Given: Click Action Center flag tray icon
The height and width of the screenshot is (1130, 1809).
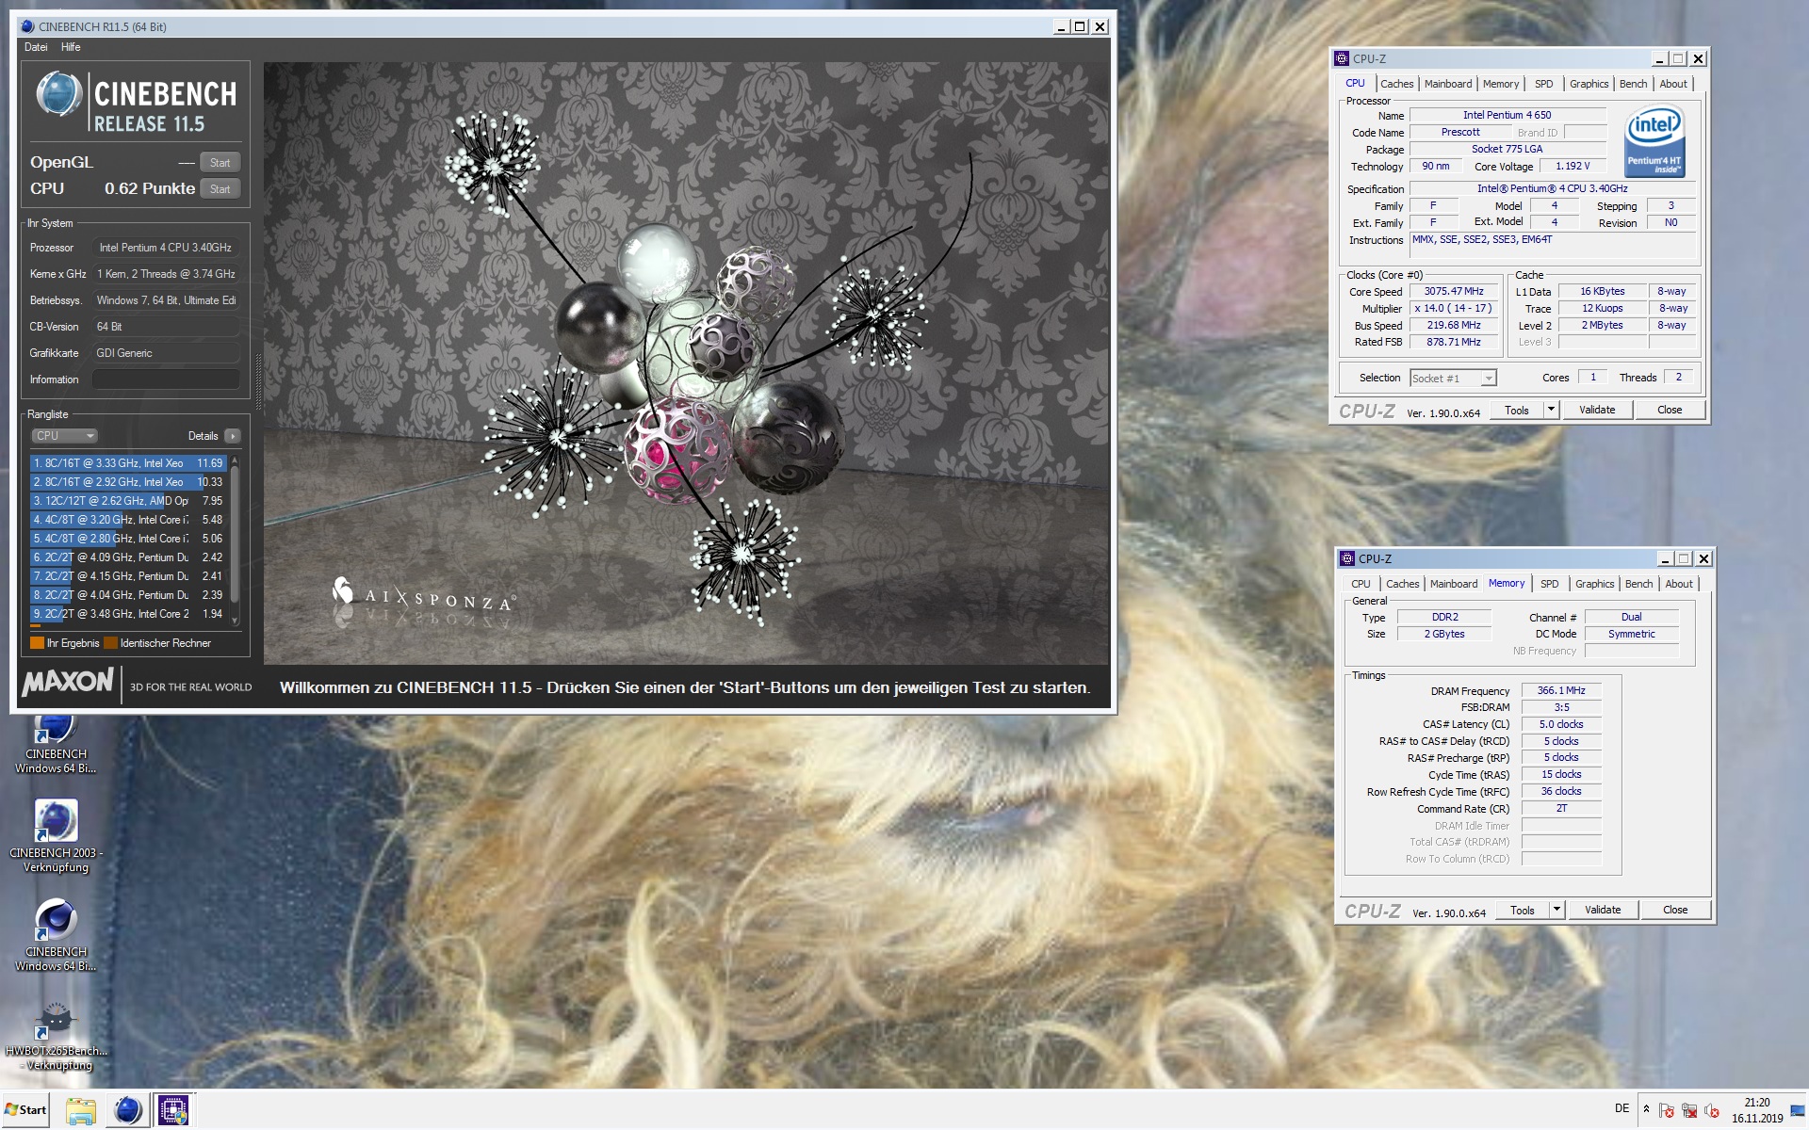Looking at the screenshot, I should pos(1667,1110).
